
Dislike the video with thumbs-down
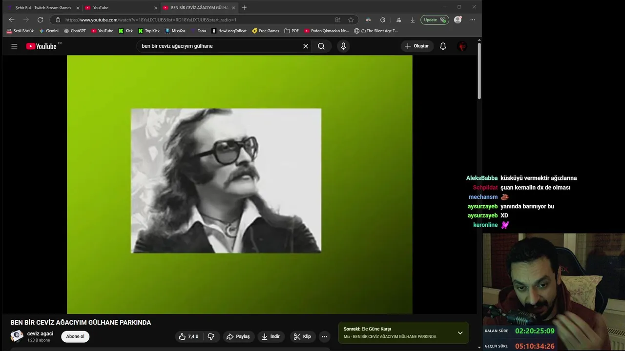pyautogui.click(x=211, y=336)
